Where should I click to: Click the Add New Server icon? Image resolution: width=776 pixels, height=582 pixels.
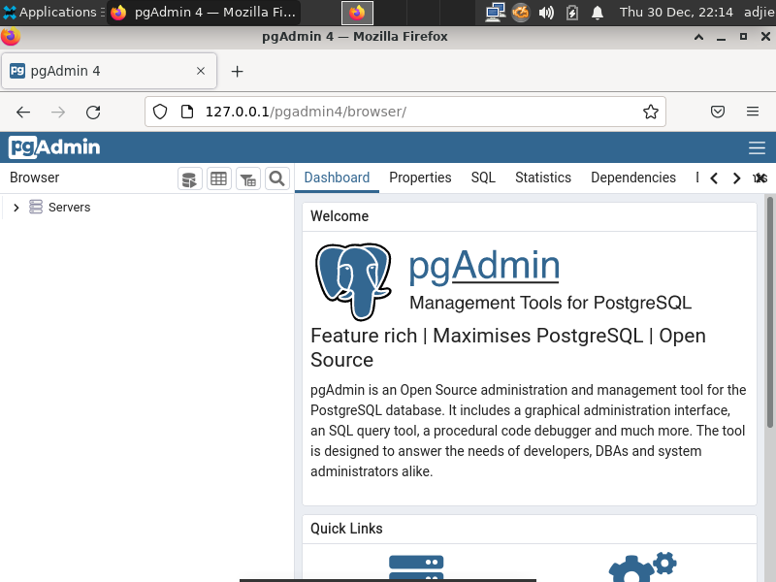pos(416,568)
